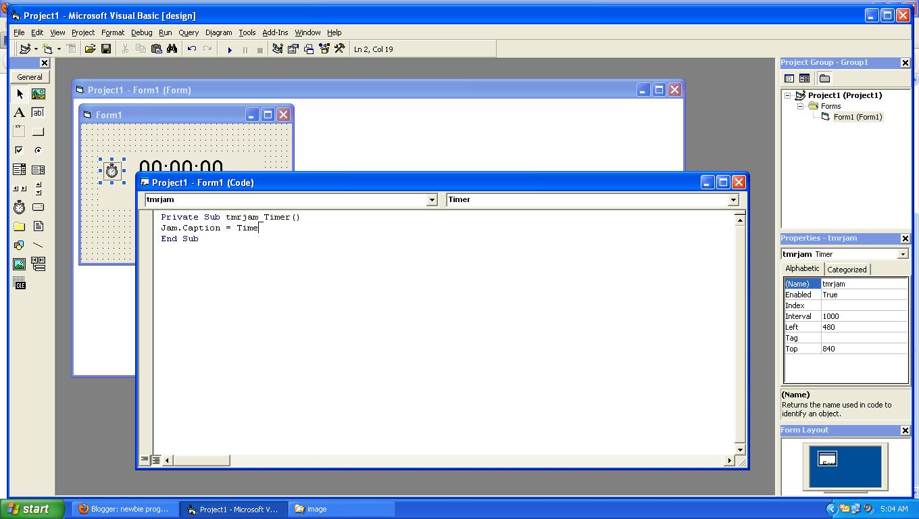The width and height of the screenshot is (919, 519).
Task: Select the Label control tool
Action: coord(20,113)
